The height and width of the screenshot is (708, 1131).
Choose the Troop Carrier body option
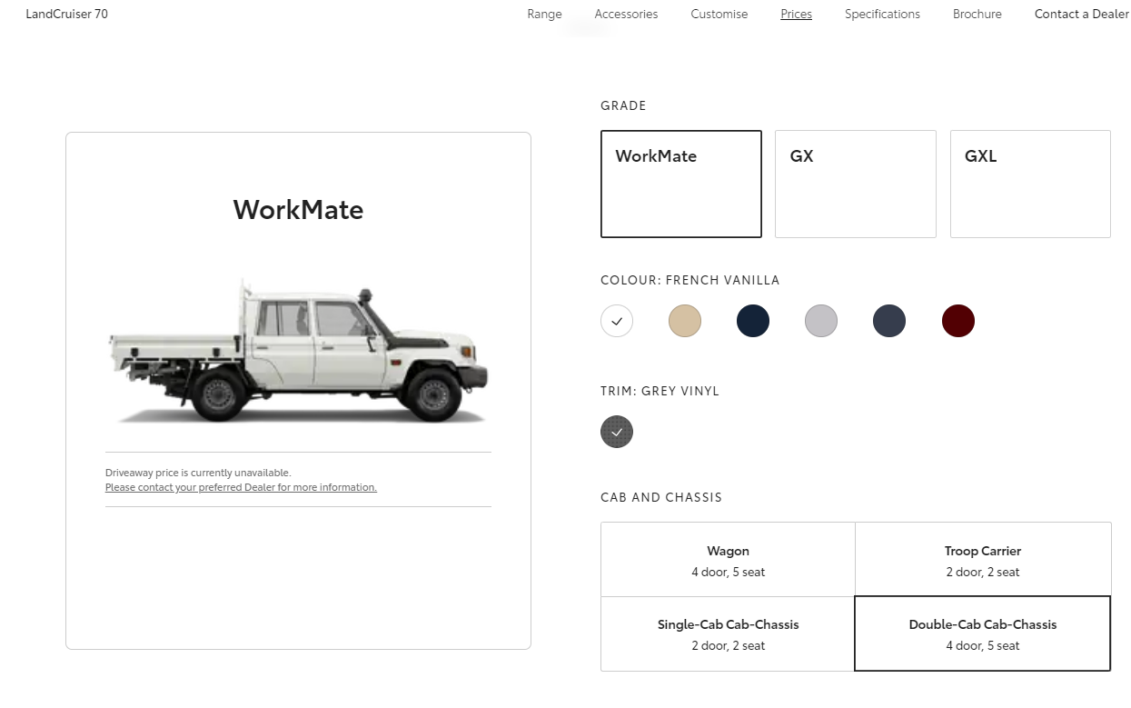(x=983, y=560)
